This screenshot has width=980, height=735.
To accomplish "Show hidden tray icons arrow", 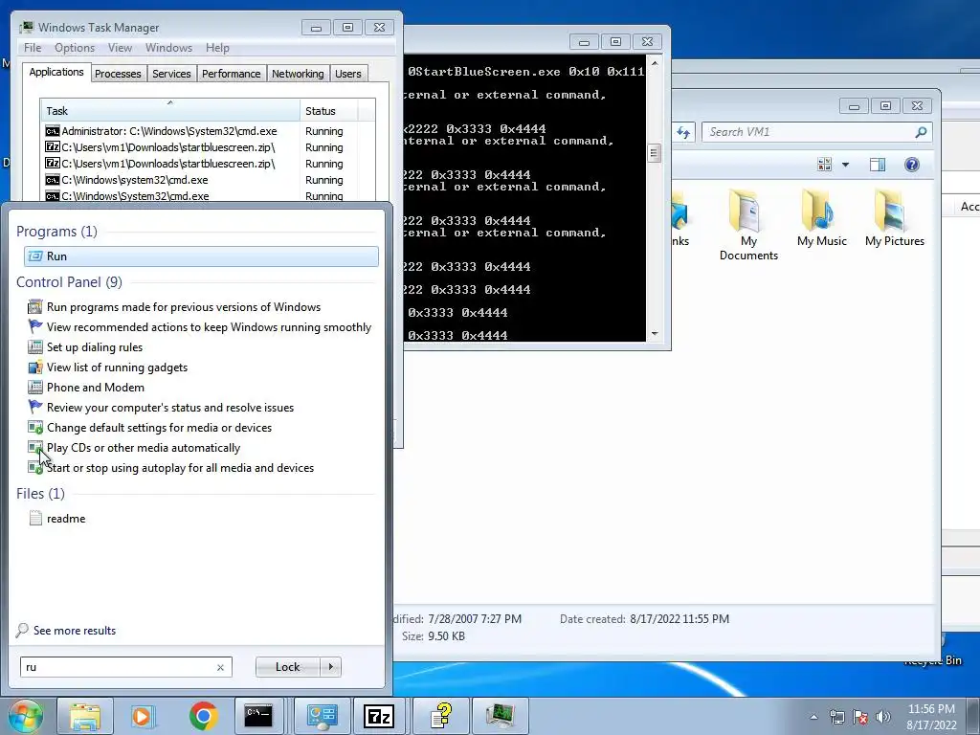I will 813,717.
